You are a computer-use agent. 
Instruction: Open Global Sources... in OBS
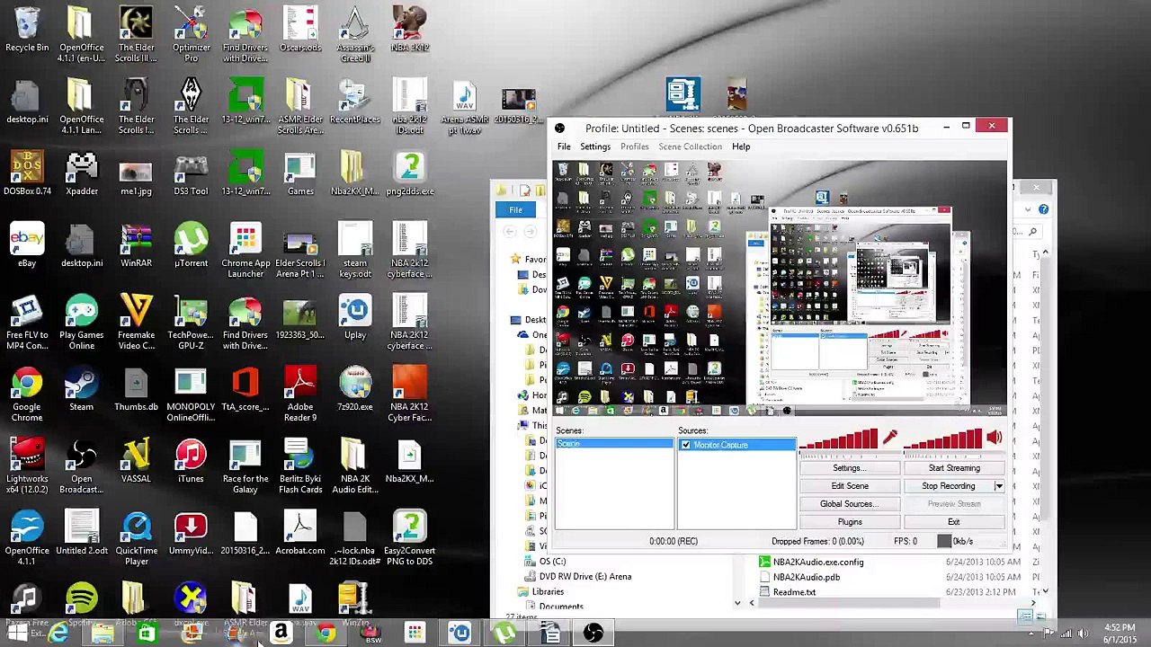click(x=850, y=504)
